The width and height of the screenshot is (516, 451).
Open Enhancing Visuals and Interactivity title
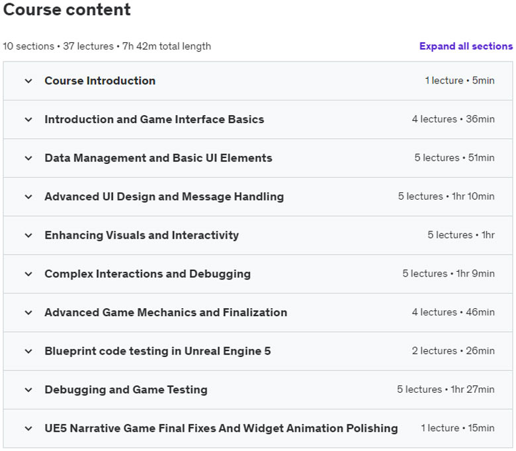pyautogui.click(x=142, y=235)
